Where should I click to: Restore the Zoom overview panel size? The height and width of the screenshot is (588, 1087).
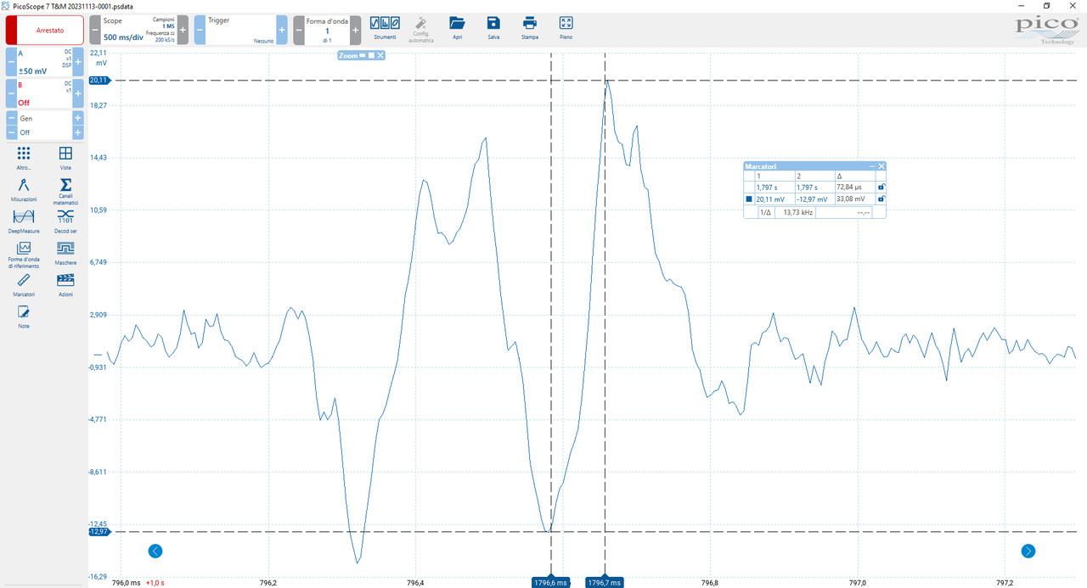pyautogui.click(x=371, y=55)
